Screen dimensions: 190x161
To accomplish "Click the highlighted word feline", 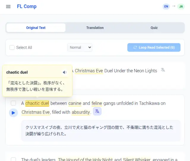I will click(97, 103).
